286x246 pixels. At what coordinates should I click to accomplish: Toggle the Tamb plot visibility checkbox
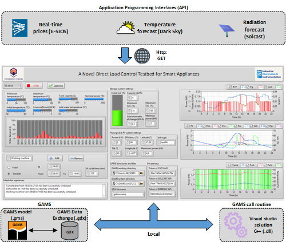pos(230,165)
